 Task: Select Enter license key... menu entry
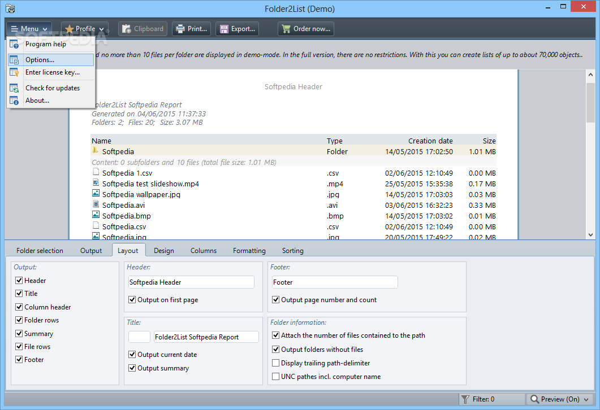(50, 72)
